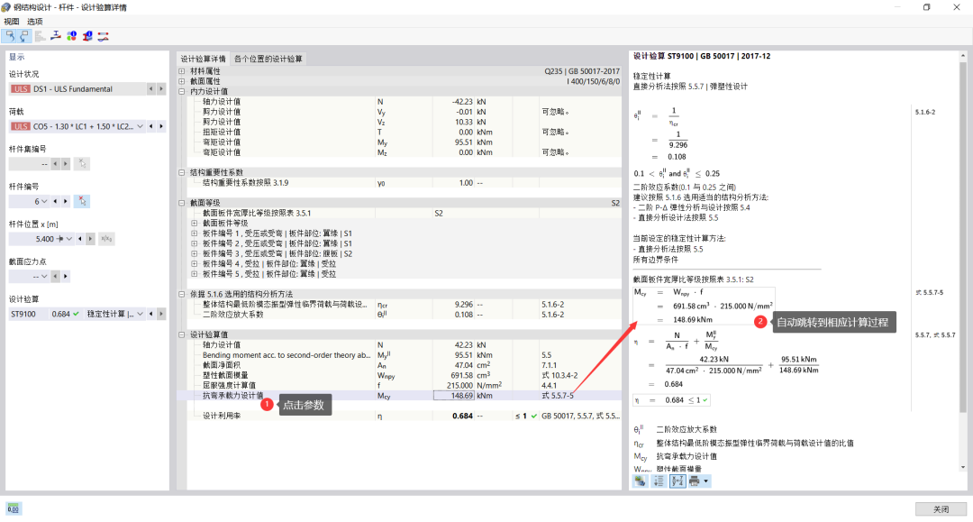Click the x/x₀ relative position button
The width and height of the screenshot is (973, 522).
106,239
